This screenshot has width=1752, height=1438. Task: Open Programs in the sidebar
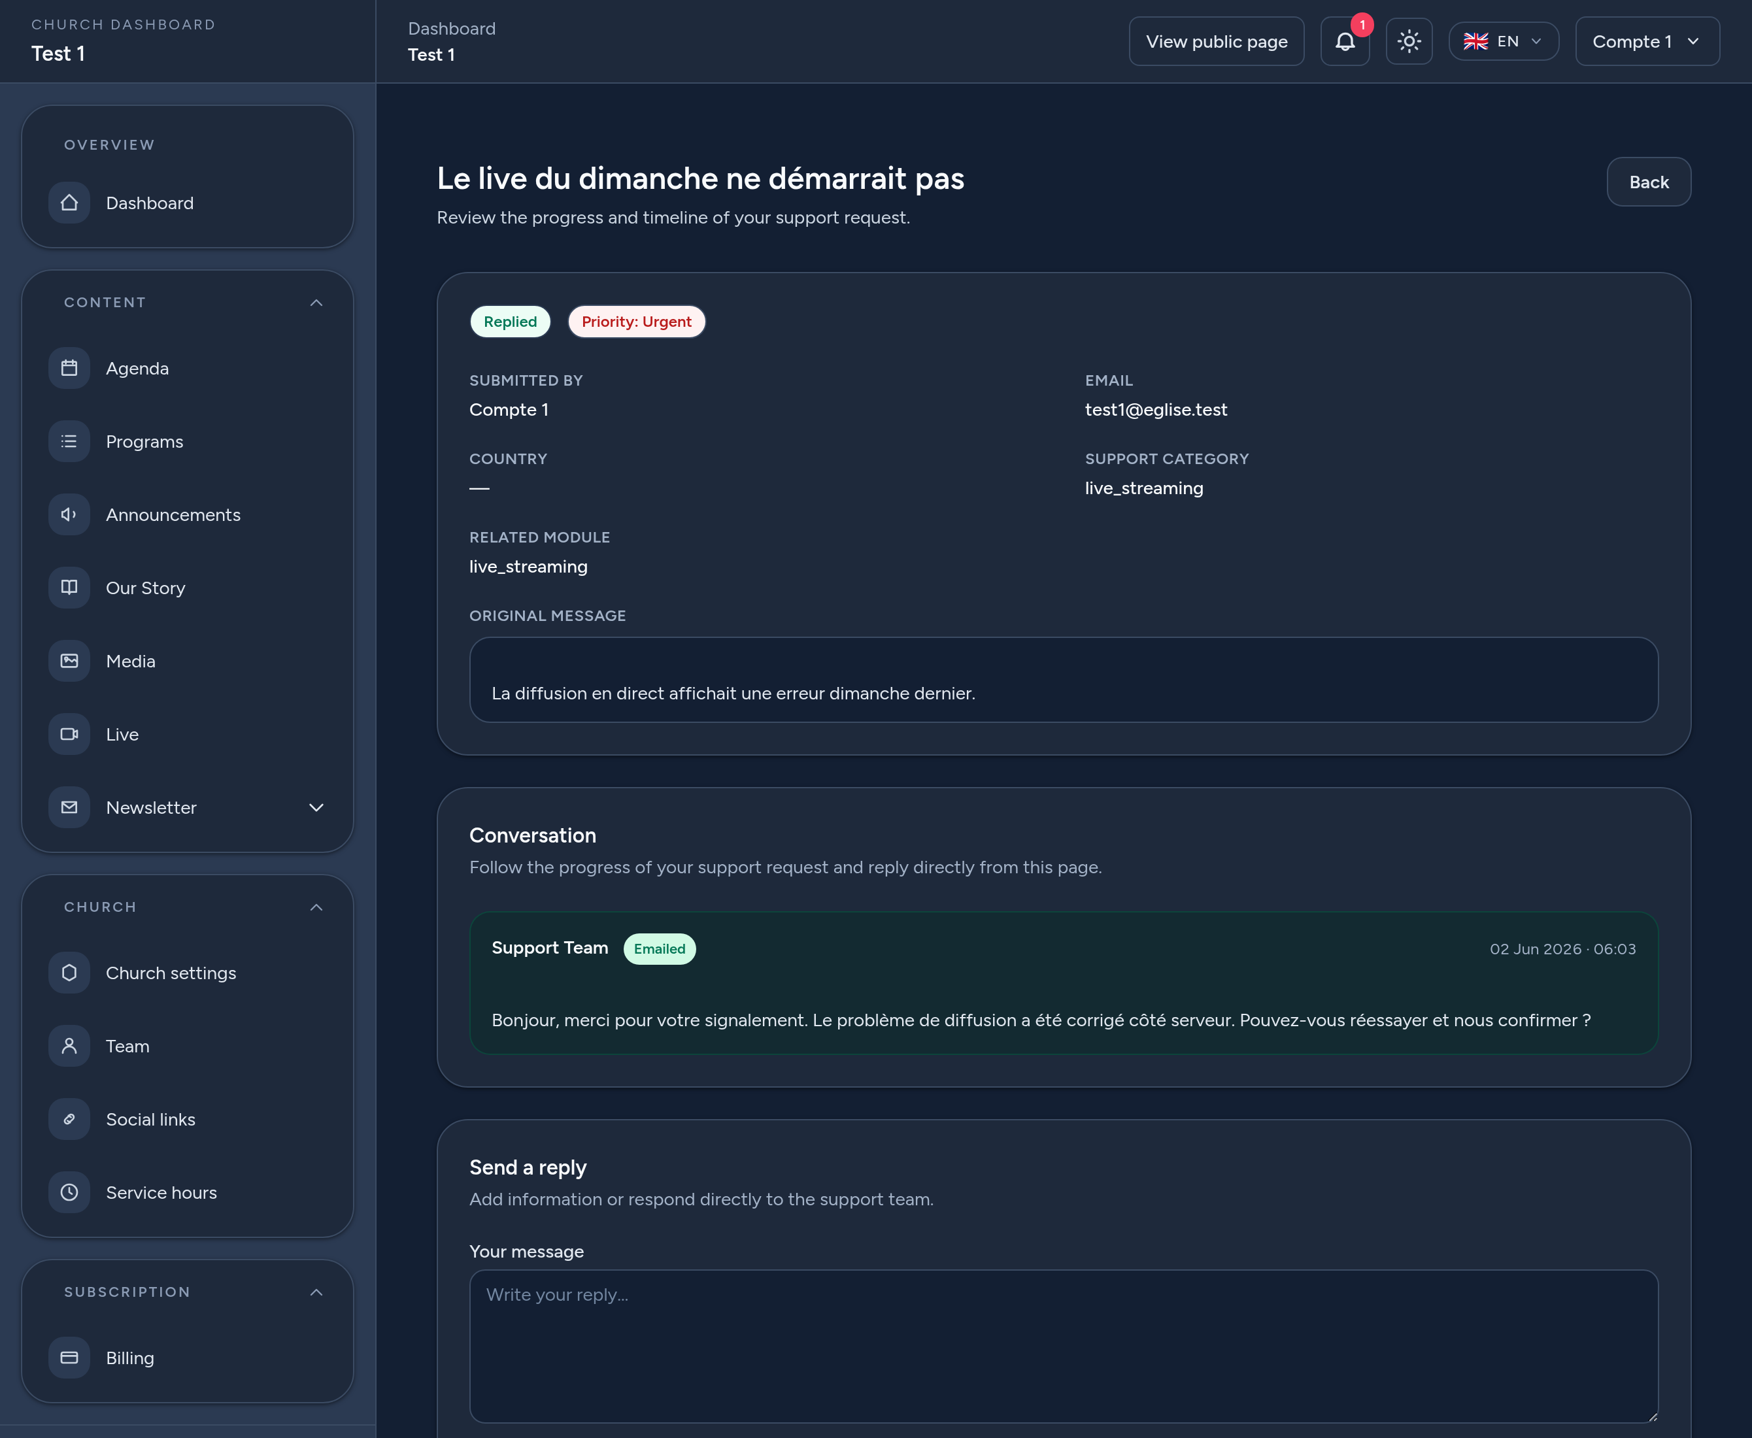coord(187,441)
